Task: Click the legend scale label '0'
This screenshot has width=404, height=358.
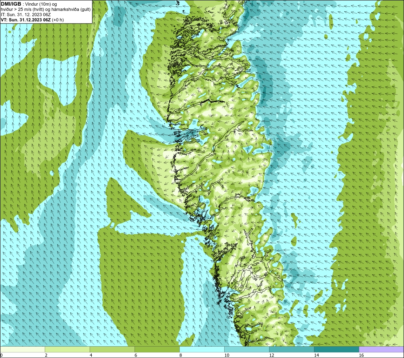Action: [x=2, y=355]
